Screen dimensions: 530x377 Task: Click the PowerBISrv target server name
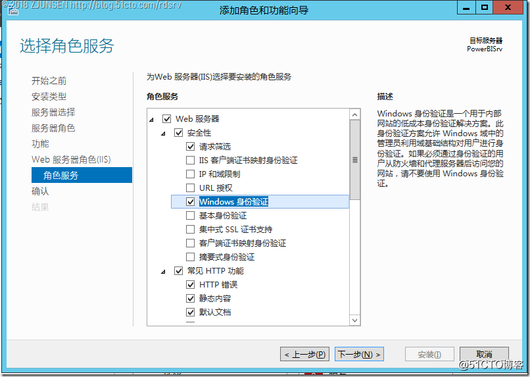(485, 49)
